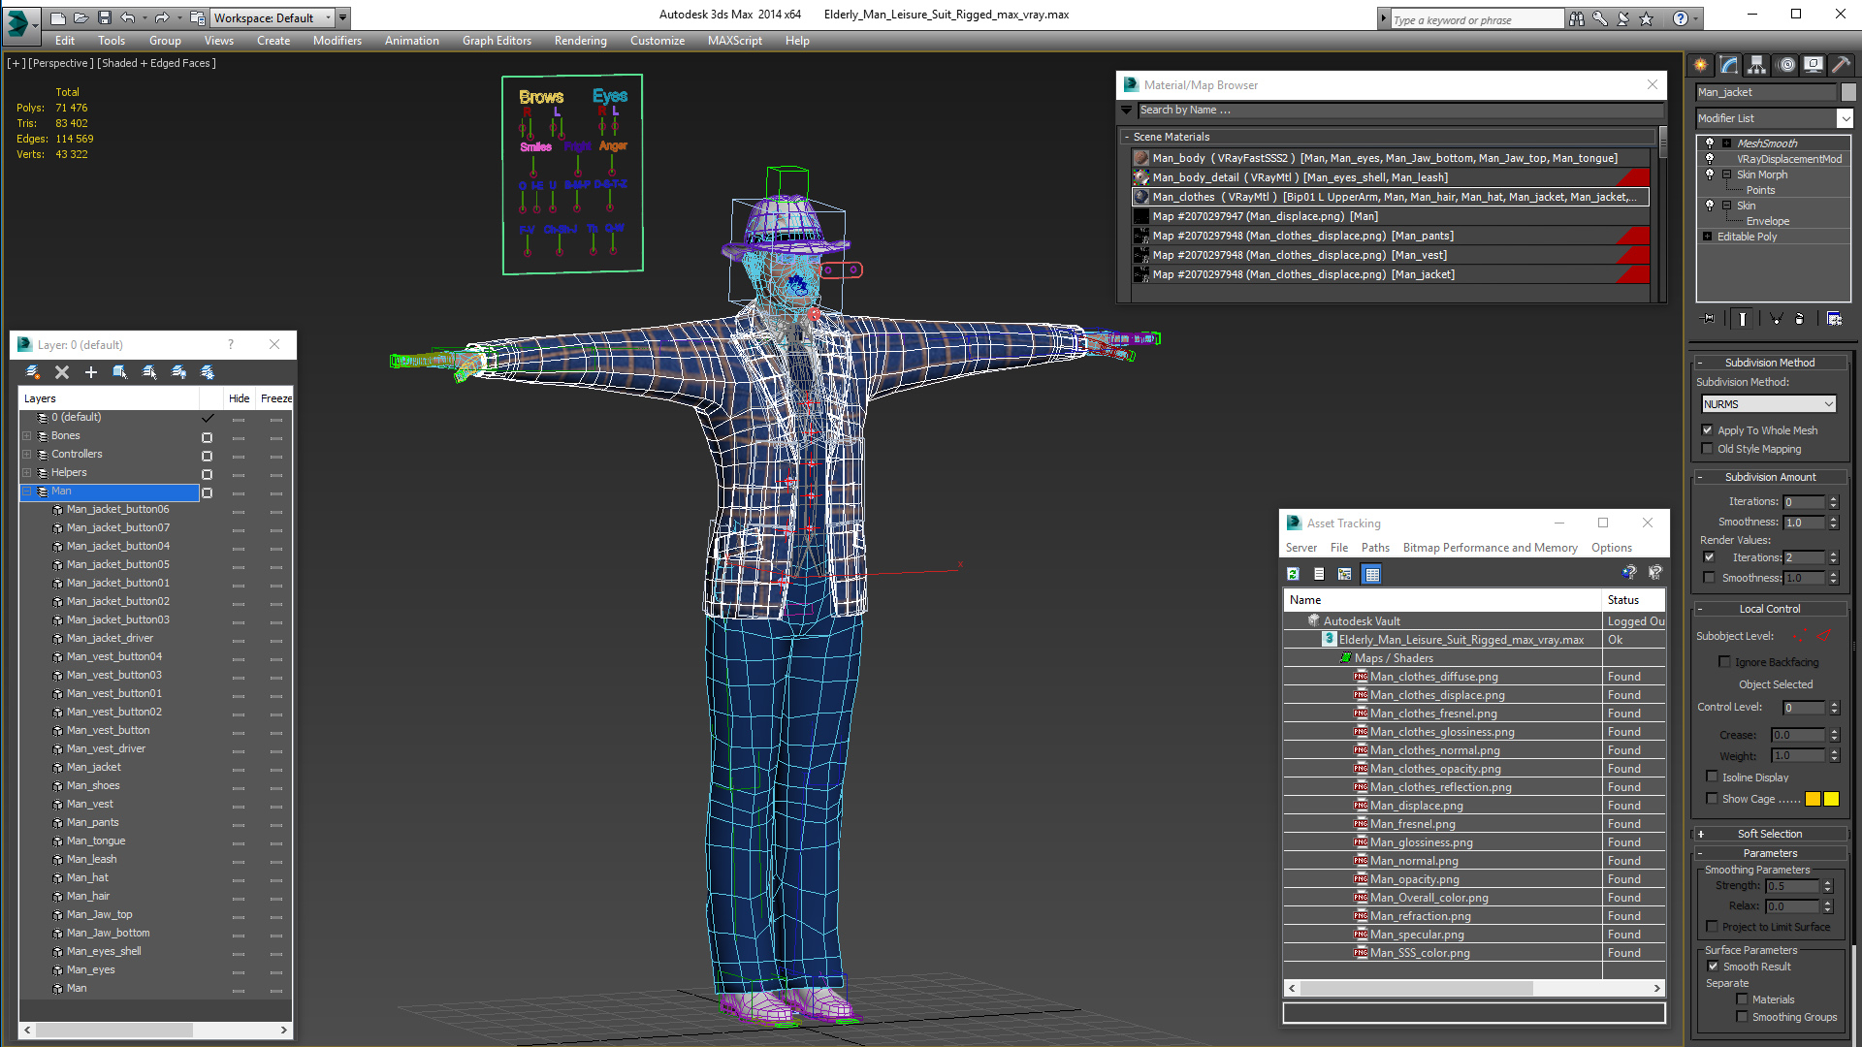
Task: Open the Motion command panel tab
Action: (1786, 65)
